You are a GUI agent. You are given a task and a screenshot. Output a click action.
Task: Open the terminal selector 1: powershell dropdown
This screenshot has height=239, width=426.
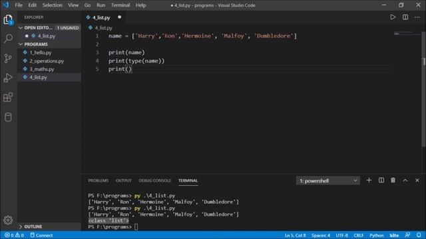pos(328,181)
